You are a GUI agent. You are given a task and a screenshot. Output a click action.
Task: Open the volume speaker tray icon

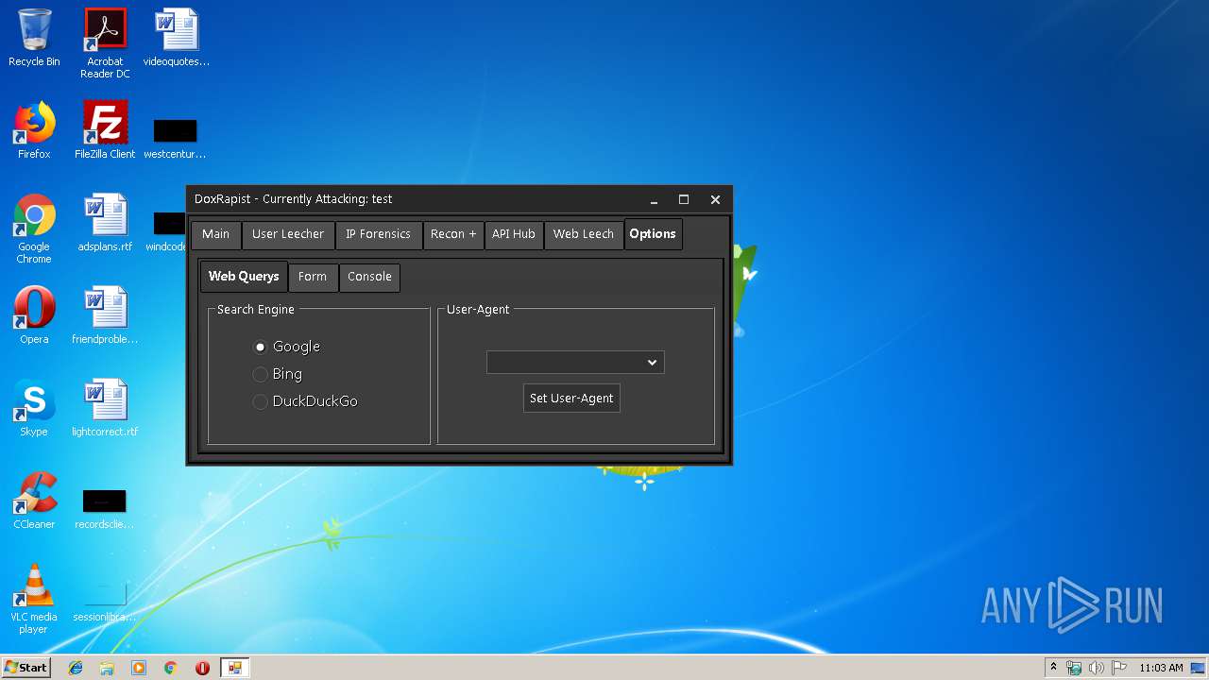click(1096, 668)
